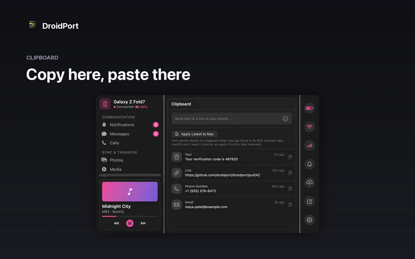
Task: Click the Link chain icon in clipboard list
Action: (x=176, y=173)
